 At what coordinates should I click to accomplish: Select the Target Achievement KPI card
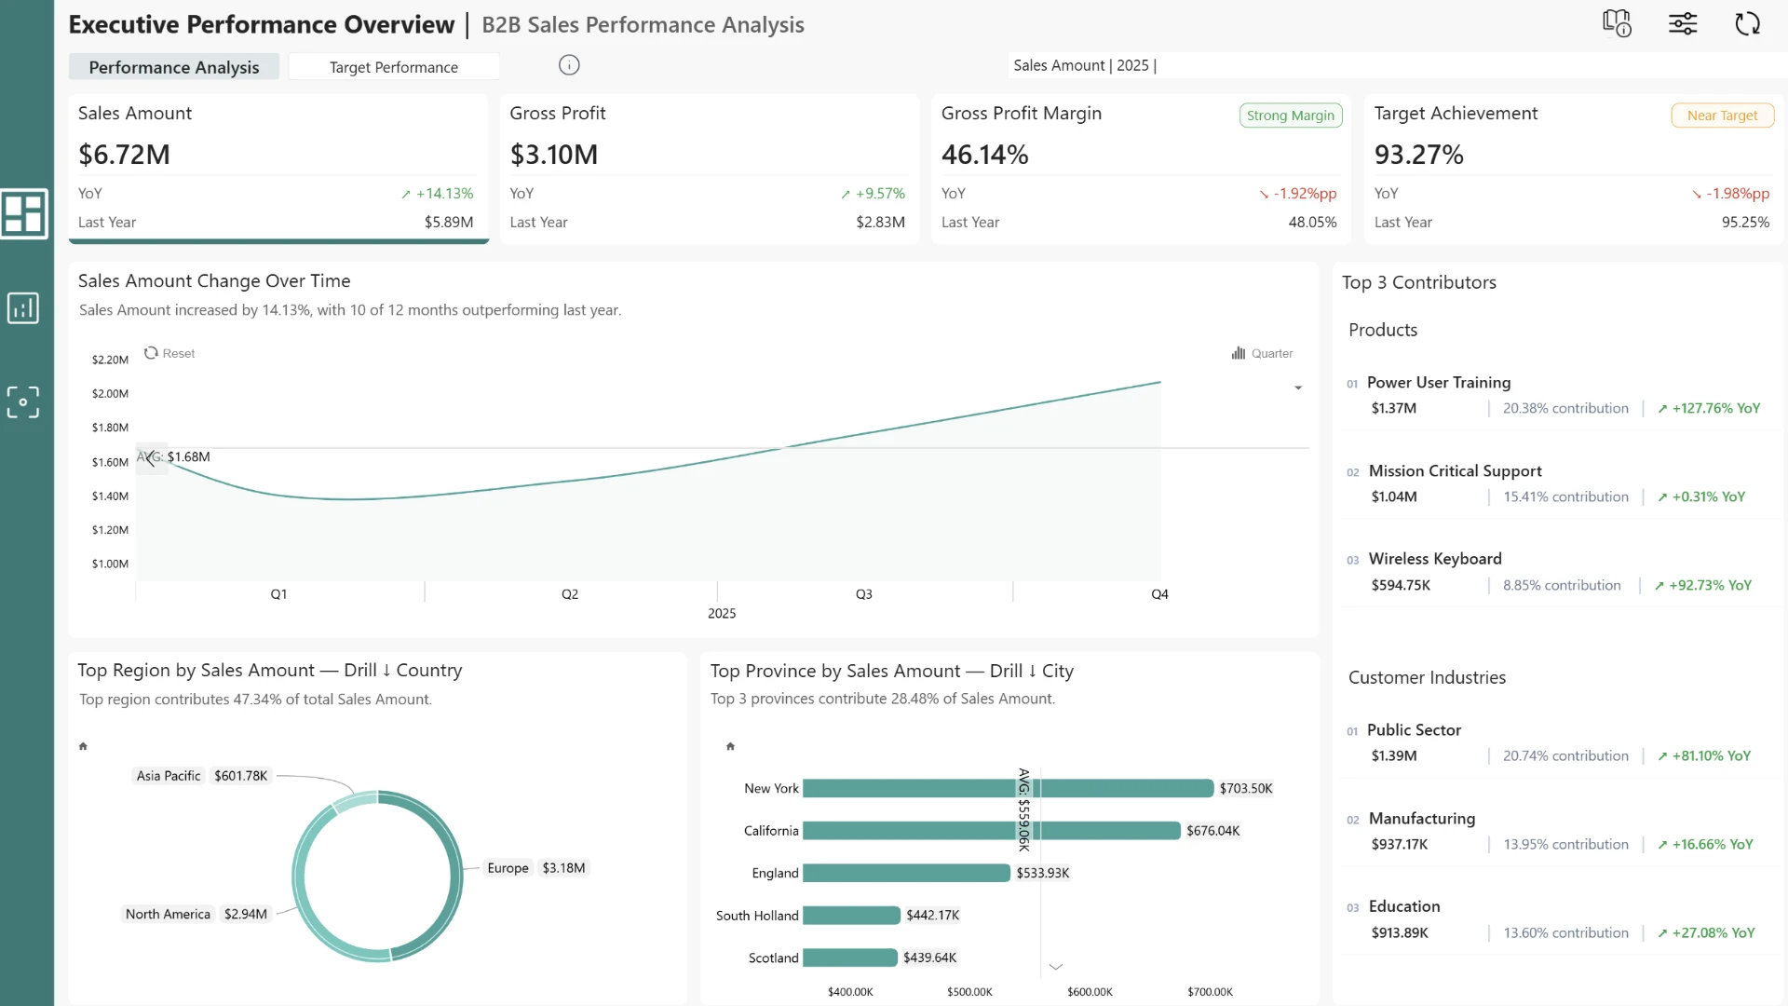coord(1574,169)
